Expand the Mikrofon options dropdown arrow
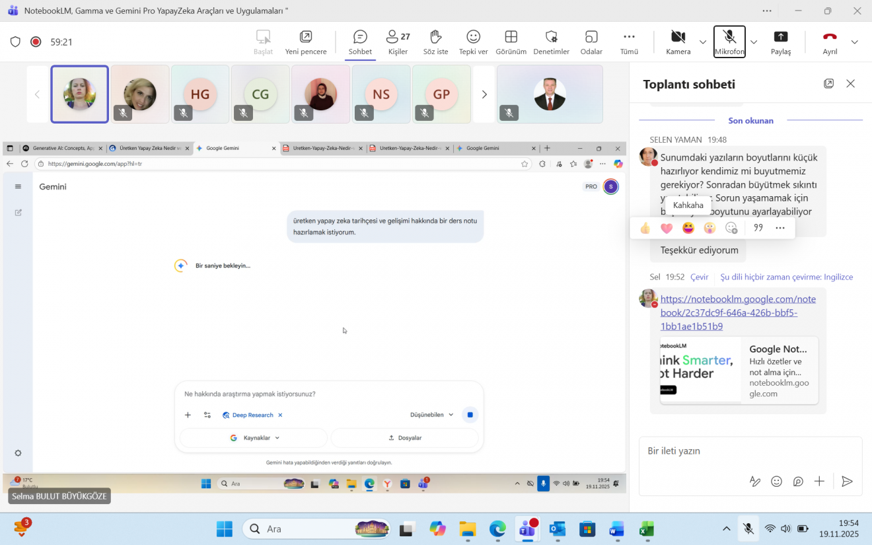 (754, 42)
